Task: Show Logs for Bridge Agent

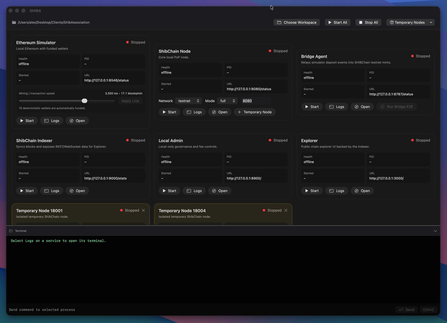Action: click(337, 107)
